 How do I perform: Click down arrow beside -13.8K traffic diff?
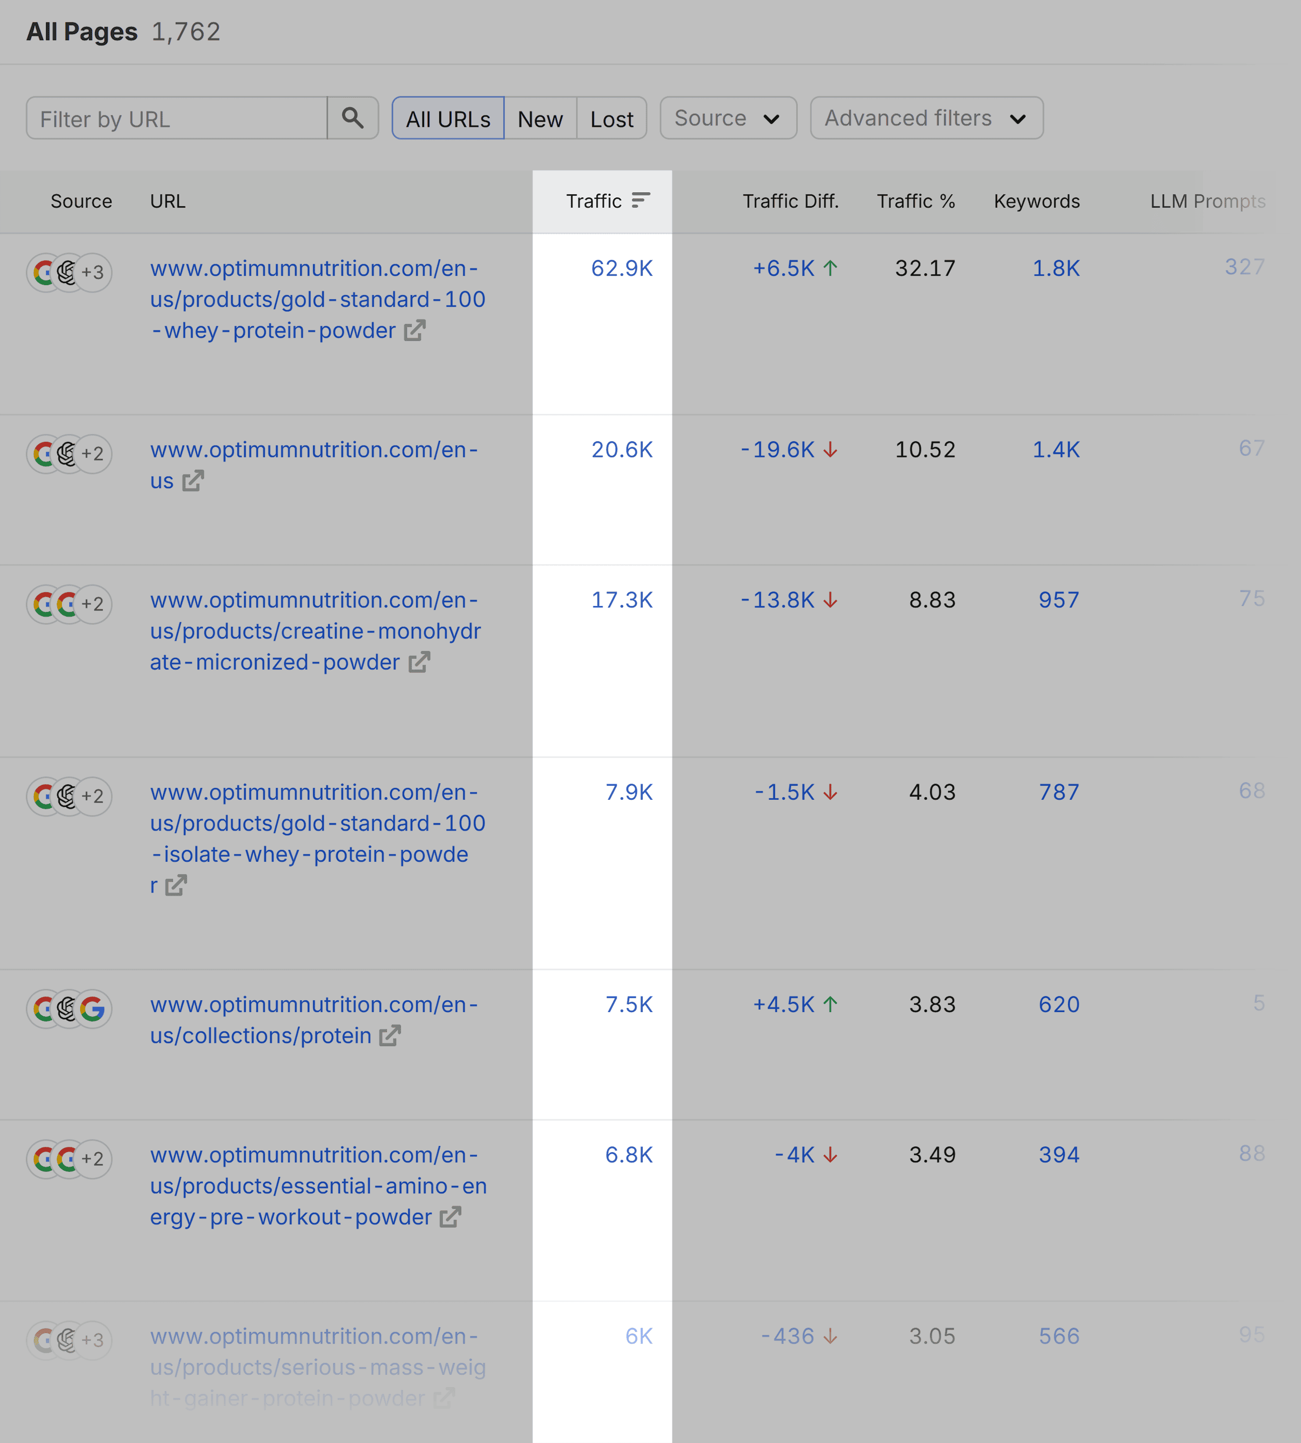(x=830, y=599)
